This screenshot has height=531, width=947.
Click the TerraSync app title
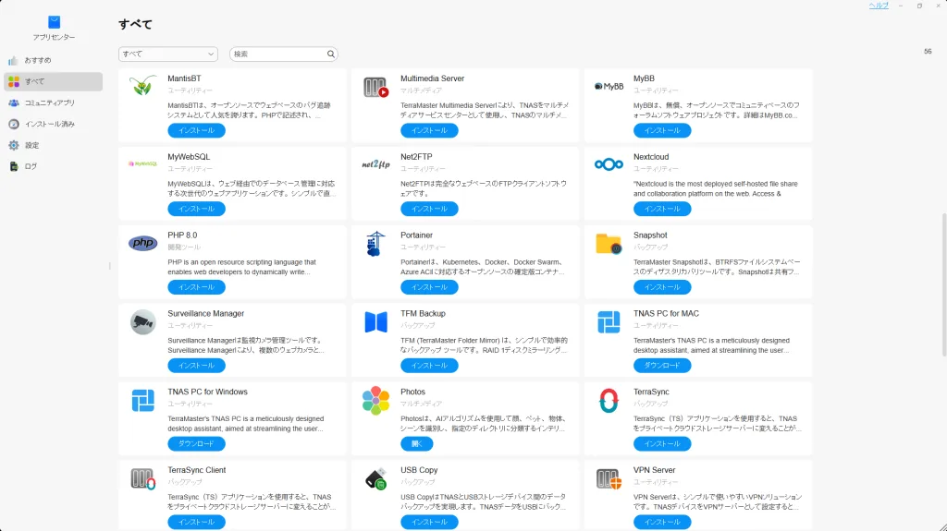pyautogui.click(x=651, y=392)
